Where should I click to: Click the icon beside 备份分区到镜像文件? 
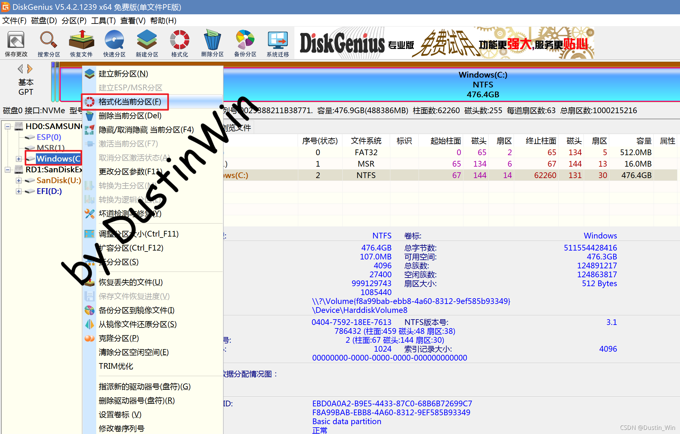(90, 310)
